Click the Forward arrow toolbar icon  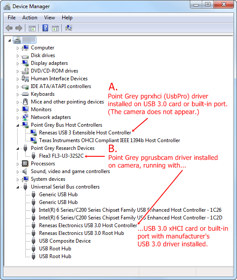[19, 28]
